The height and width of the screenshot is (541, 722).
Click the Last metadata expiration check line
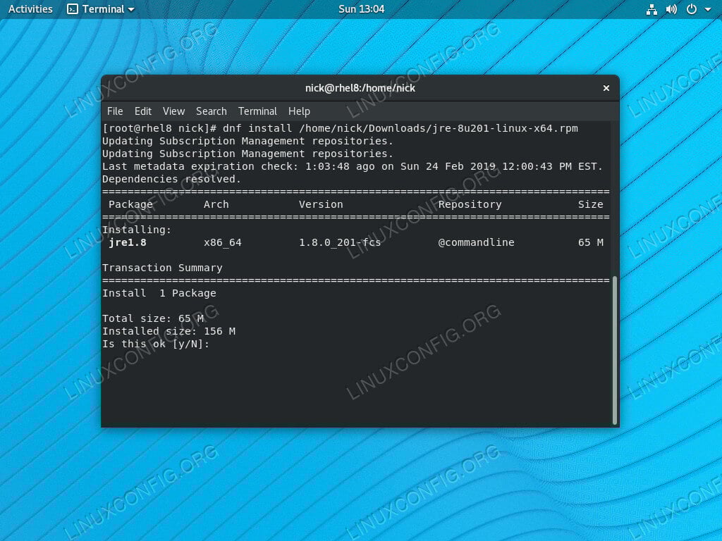click(353, 166)
